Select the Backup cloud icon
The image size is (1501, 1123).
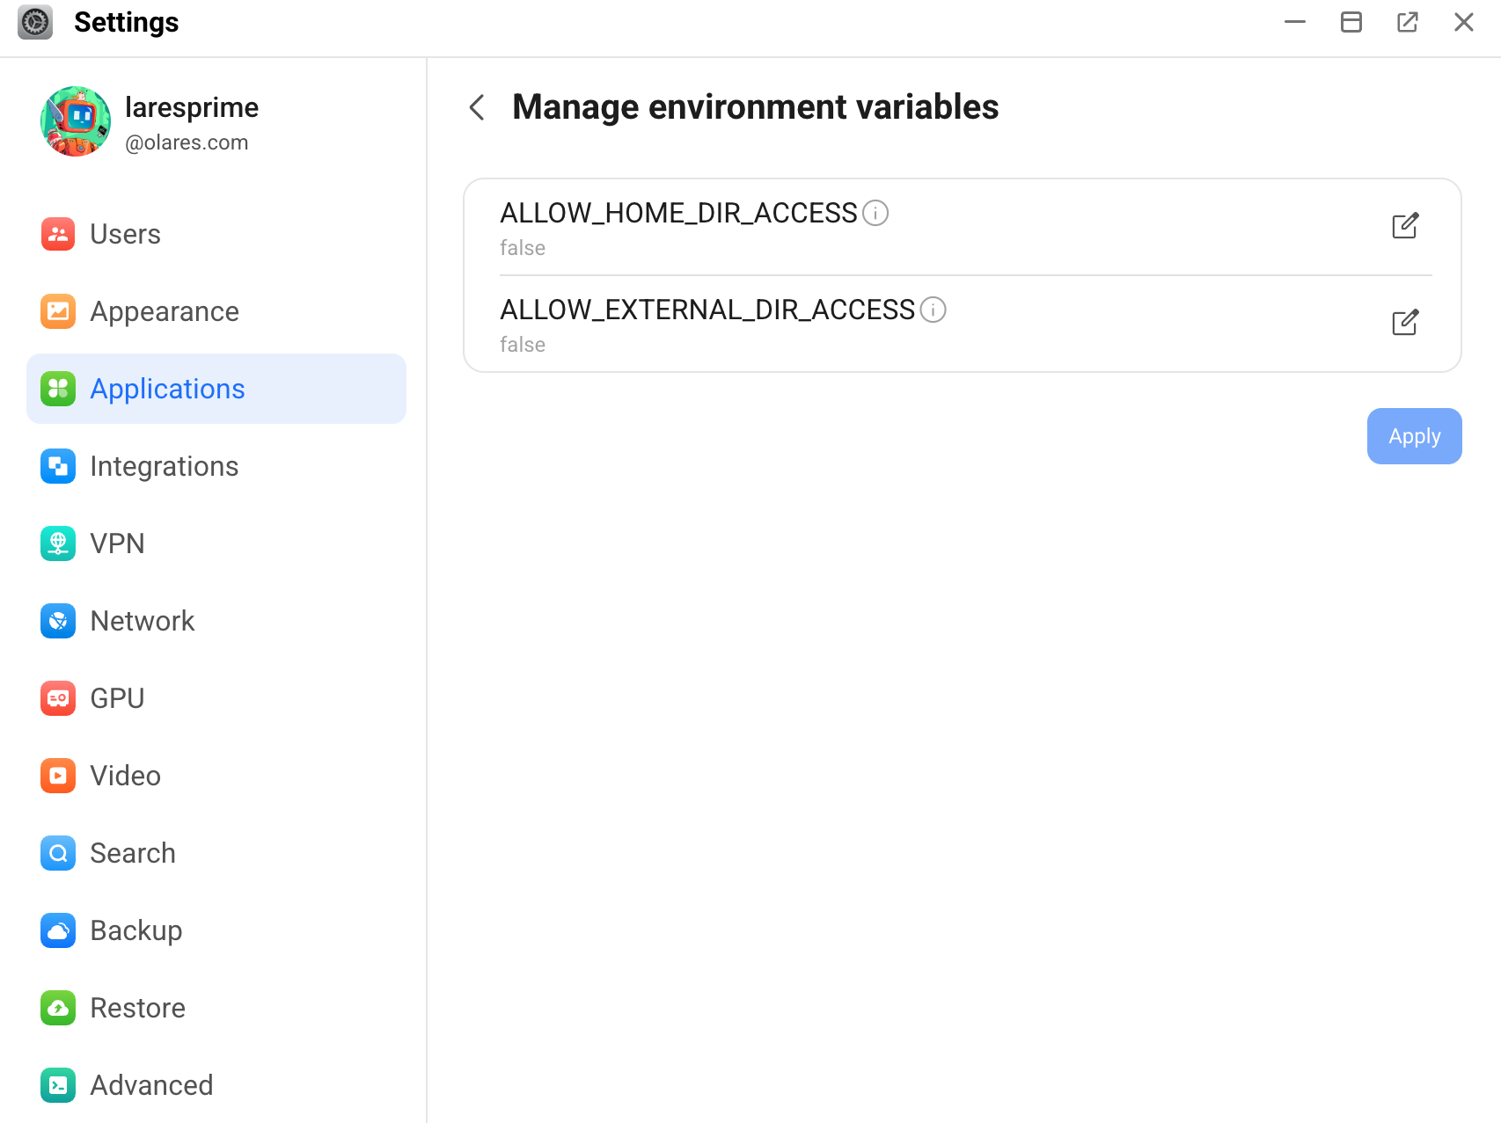[57, 930]
